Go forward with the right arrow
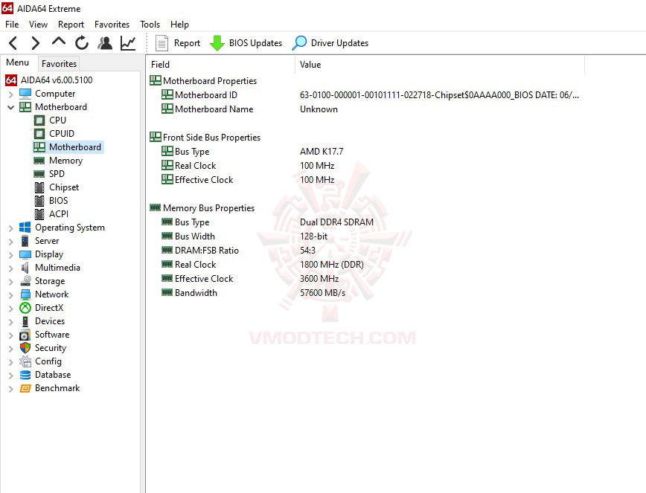Viewport: 646px width, 493px height. (36, 43)
